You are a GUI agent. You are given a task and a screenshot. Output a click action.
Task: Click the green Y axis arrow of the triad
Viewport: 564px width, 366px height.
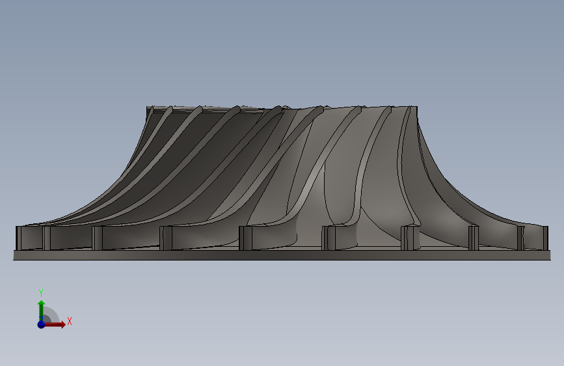tap(42, 311)
